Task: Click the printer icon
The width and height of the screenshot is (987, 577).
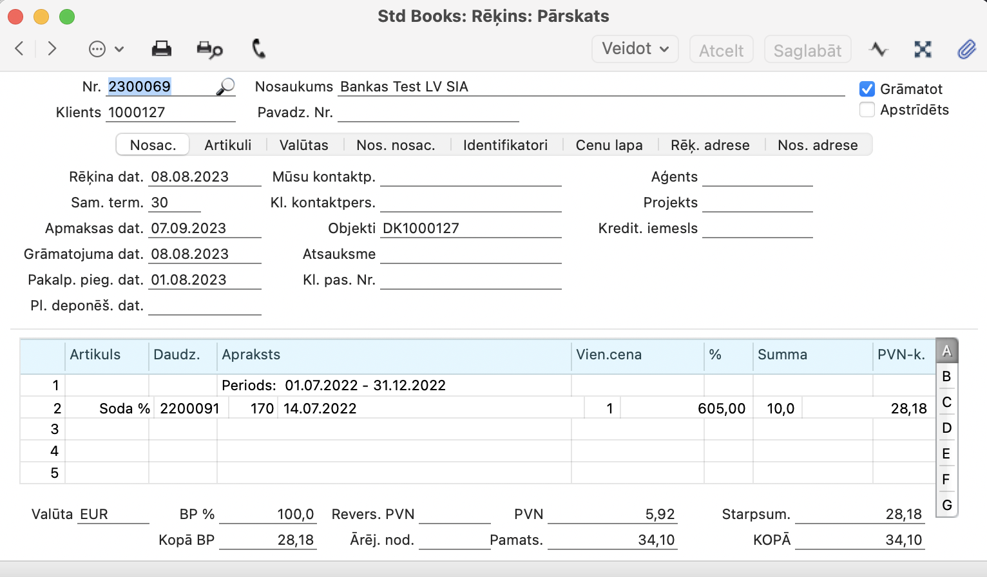Action: (x=161, y=49)
